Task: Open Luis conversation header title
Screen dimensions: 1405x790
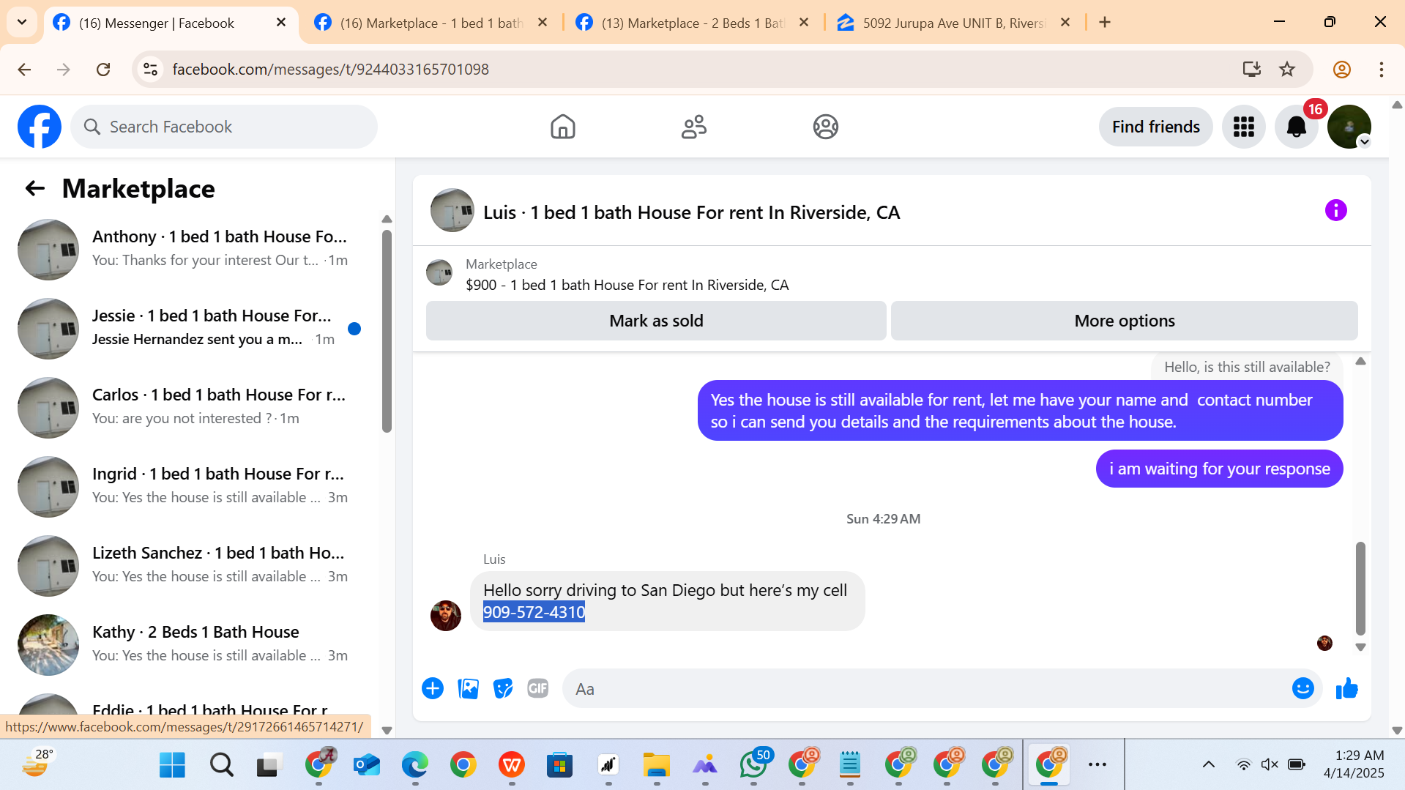Action: (691, 212)
